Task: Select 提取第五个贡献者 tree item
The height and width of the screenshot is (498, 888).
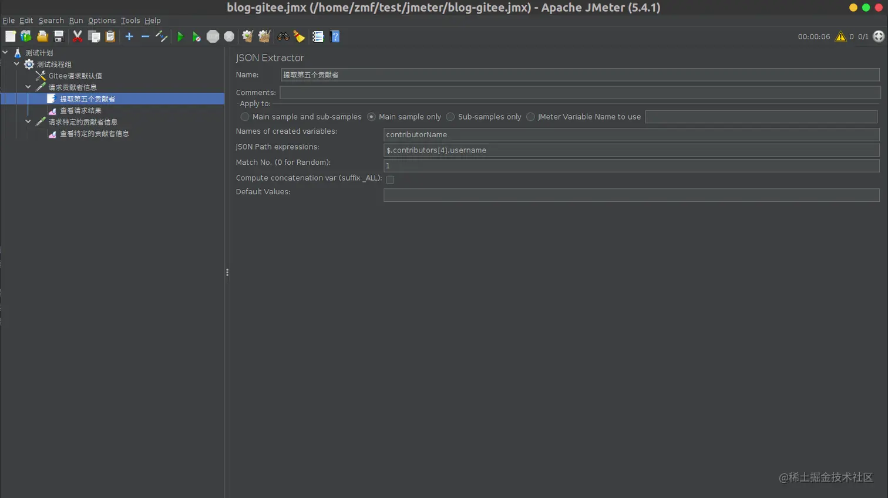Action: point(88,99)
